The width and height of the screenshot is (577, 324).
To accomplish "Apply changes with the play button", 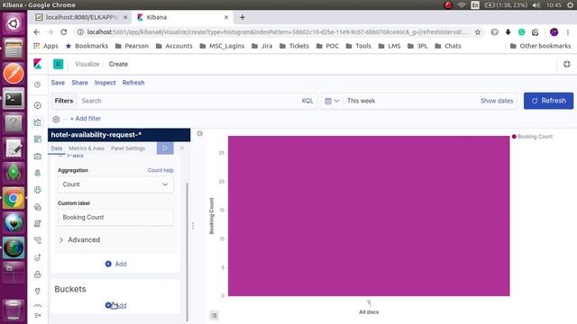I will (x=165, y=148).
